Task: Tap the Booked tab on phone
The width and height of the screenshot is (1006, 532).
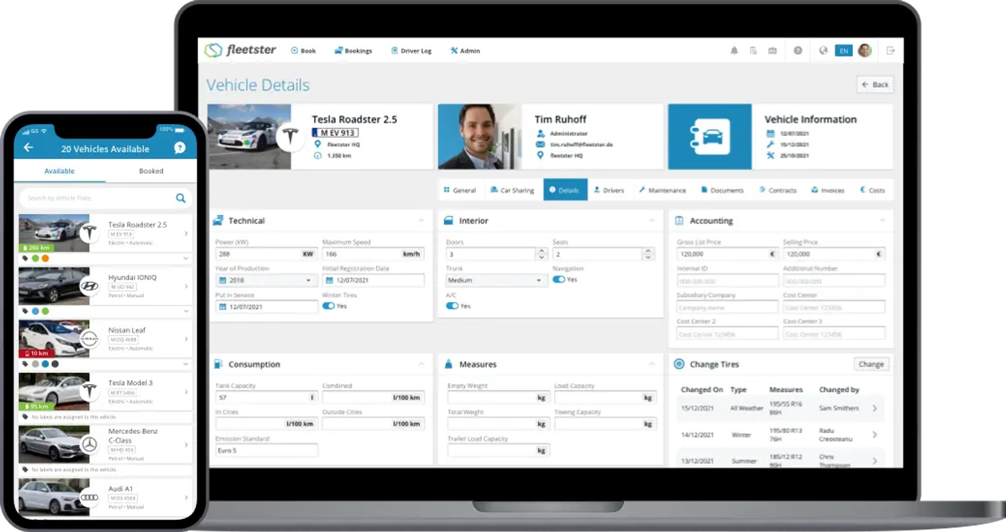Action: point(151,171)
